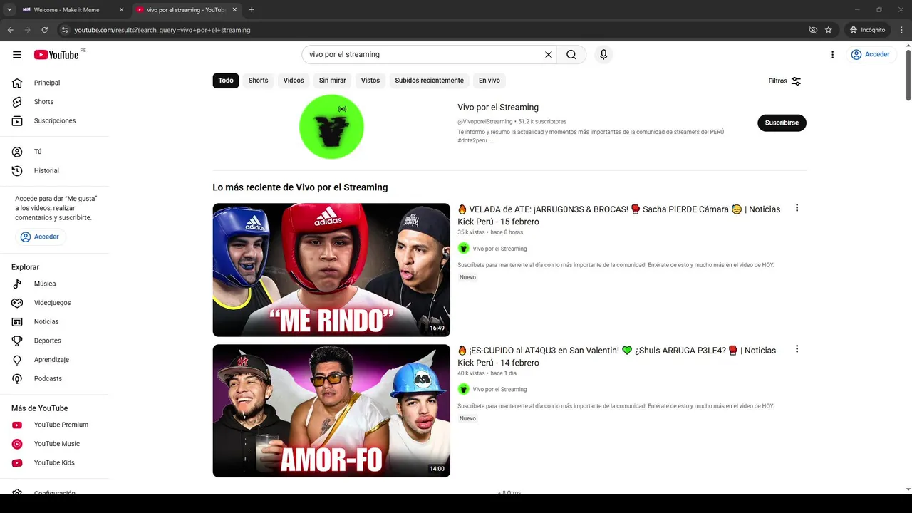Image resolution: width=912 pixels, height=513 pixels.
Task: Go to the YouTube home logo
Action: coord(56,55)
